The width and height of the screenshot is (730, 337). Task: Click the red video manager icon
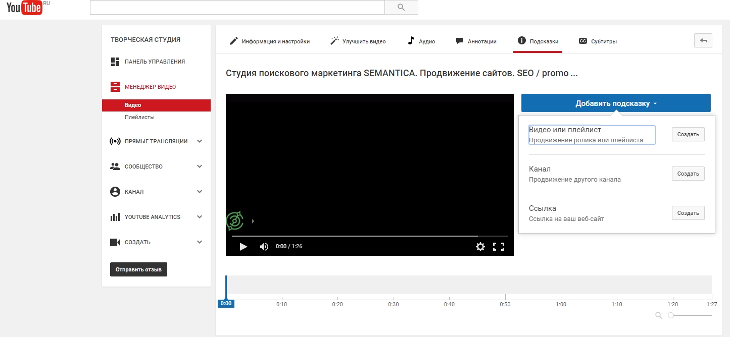click(x=115, y=87)
